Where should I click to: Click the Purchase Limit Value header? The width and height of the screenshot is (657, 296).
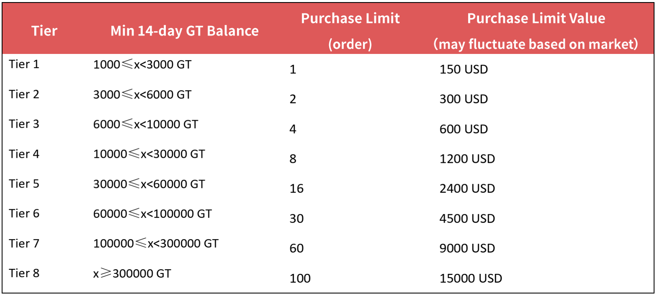click(x=535, y=31)
